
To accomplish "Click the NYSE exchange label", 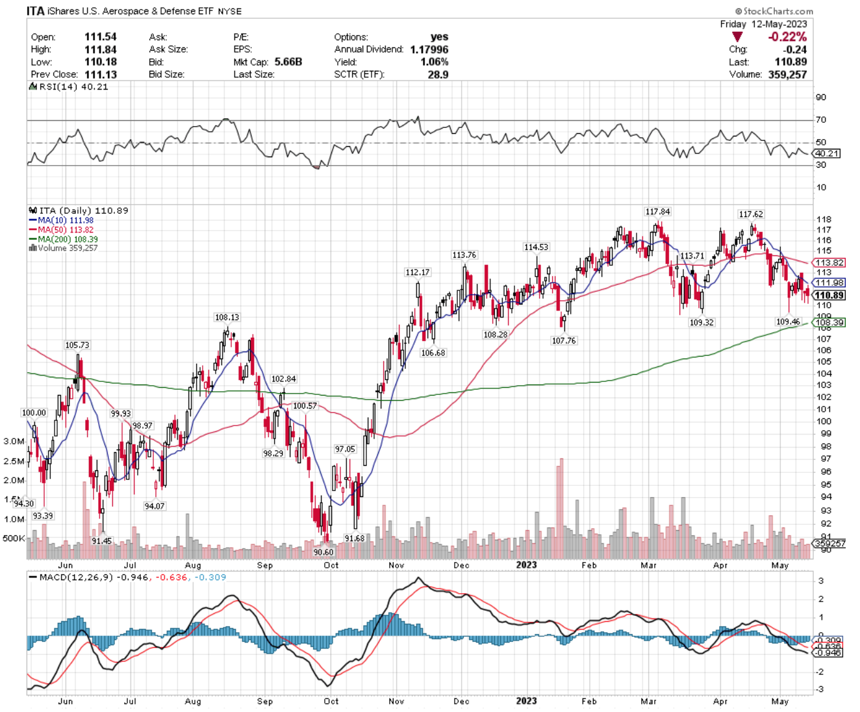I will coord(230,12).
